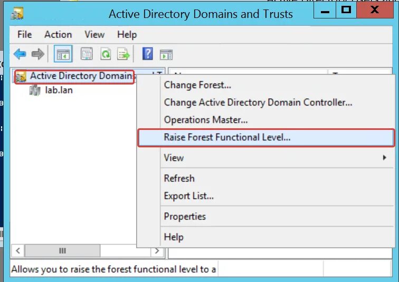Toggle the Show/Hide Action Pane icon

(x=166, y=54)
